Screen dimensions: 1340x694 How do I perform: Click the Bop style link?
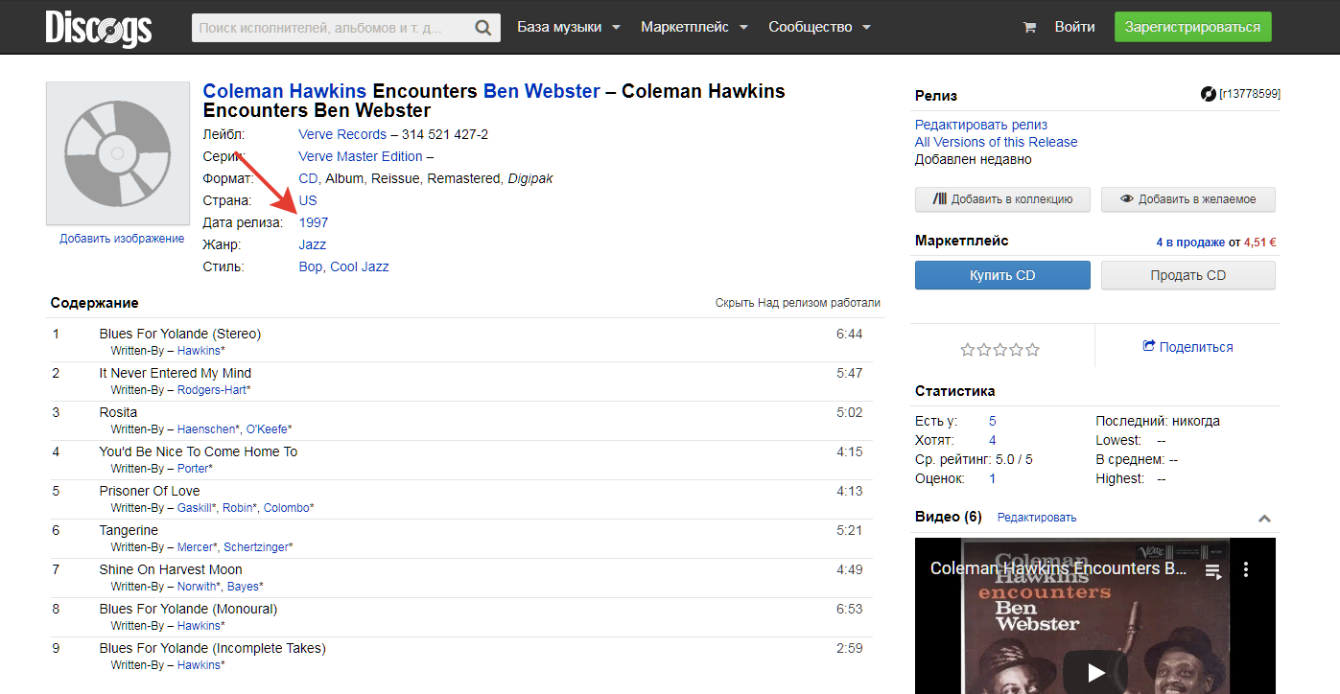[x=311, y=266]
